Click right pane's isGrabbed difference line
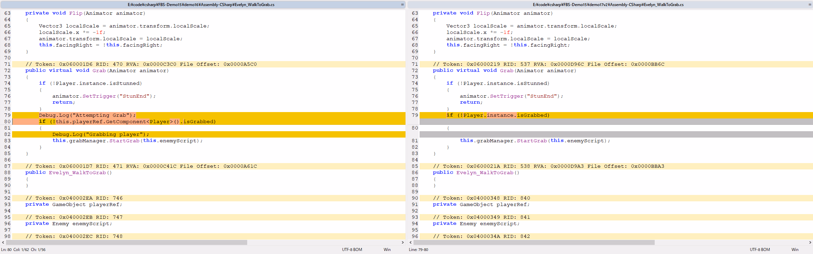Image resolution: width=813 pixels, height=254 pixels. [x=498, y=115]
